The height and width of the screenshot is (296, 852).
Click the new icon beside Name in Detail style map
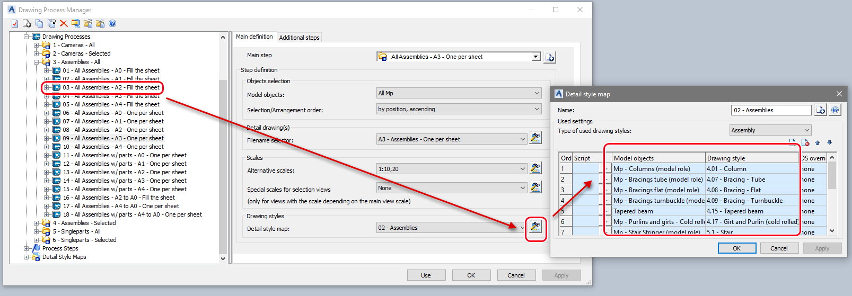pos(821,110)
